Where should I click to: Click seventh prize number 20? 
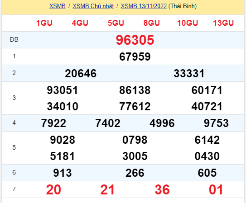[x=53, y=190]
